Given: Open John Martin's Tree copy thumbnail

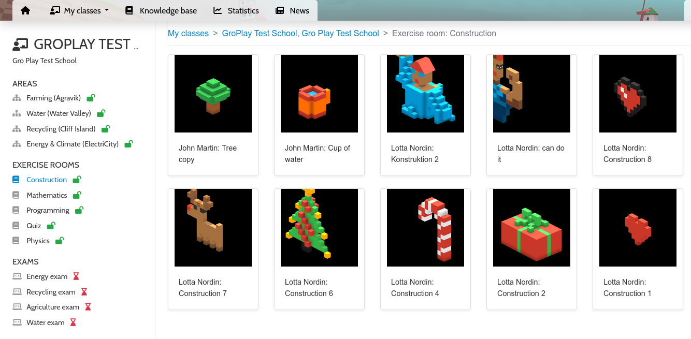Looking at the screenshot, I should point(213,94).
